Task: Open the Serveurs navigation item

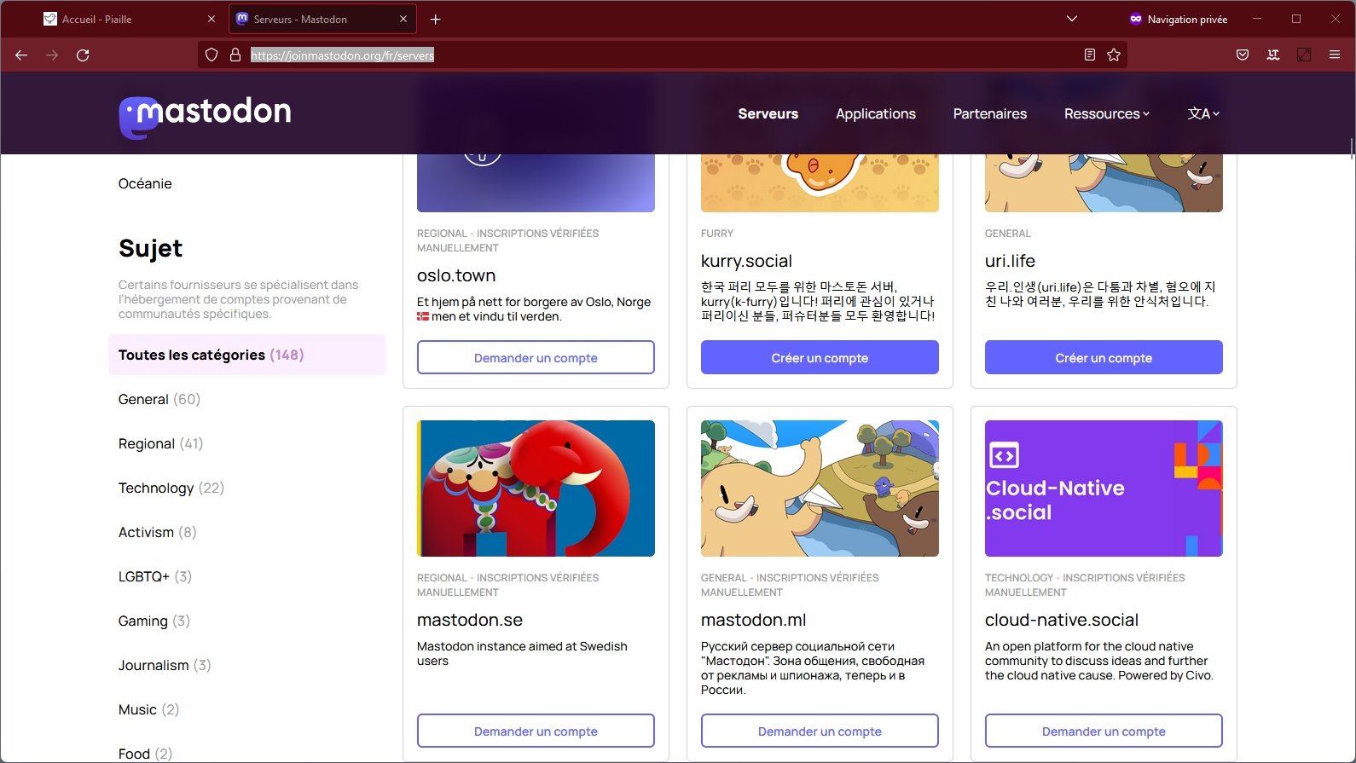Action: 768,113
